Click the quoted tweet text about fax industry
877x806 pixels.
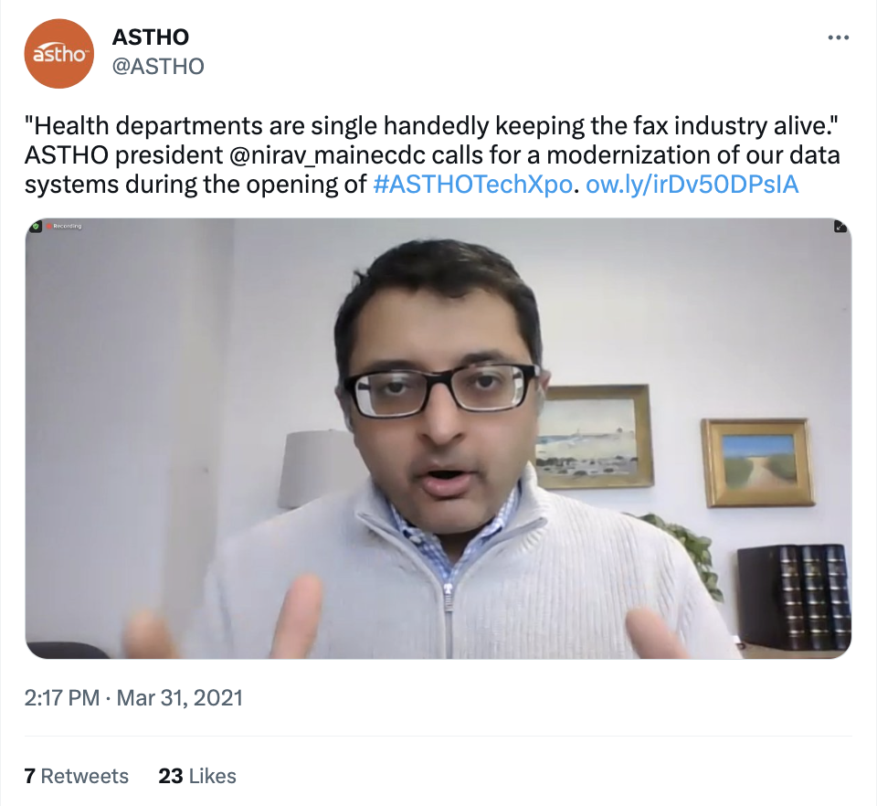point(432,126)
